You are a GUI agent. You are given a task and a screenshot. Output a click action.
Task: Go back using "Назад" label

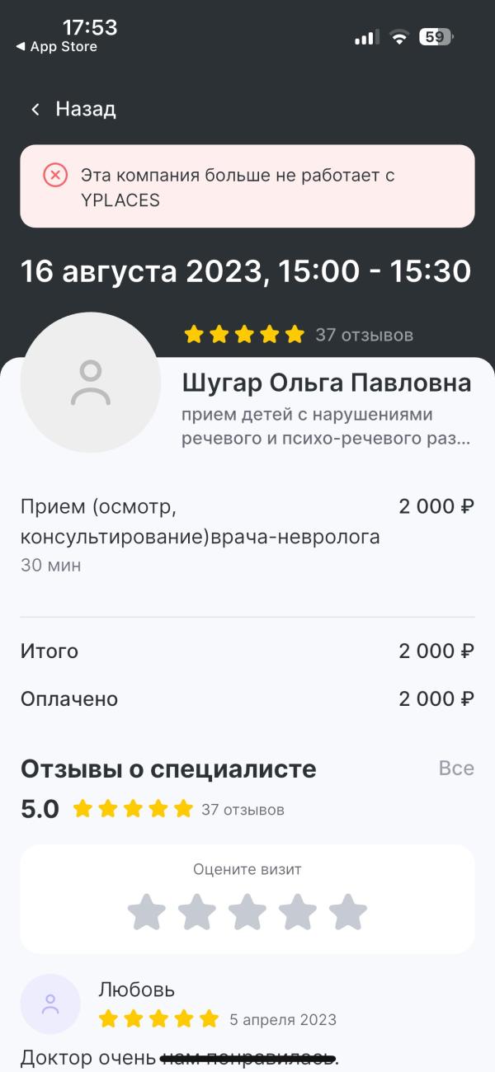85,109
